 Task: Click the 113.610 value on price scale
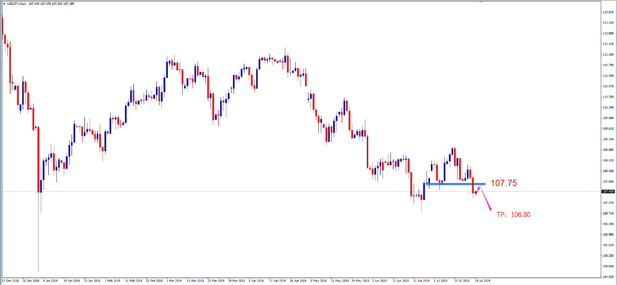608,12
